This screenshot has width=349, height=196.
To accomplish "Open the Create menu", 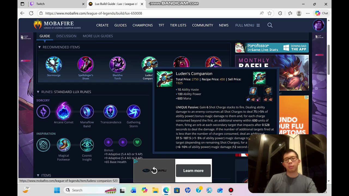I will pos(102,25).
